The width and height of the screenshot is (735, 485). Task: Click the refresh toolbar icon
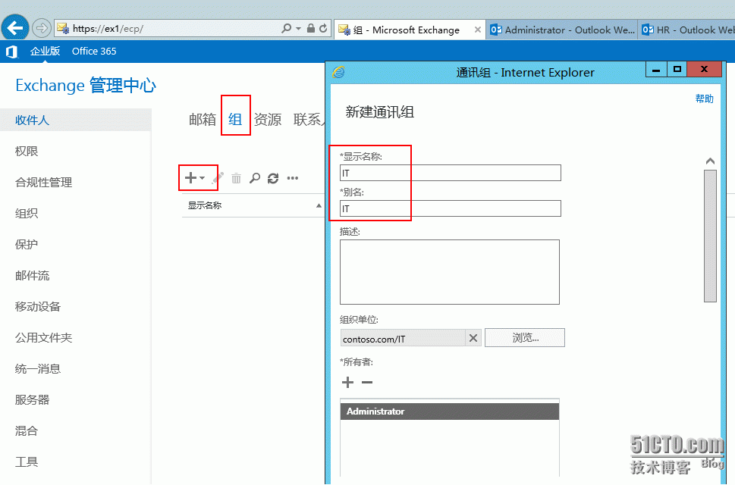pyautogui.click(x=273, y=178)
